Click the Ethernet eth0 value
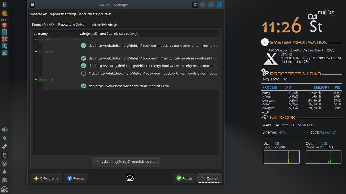Screen dimensions: 346x194 point(282,133)
